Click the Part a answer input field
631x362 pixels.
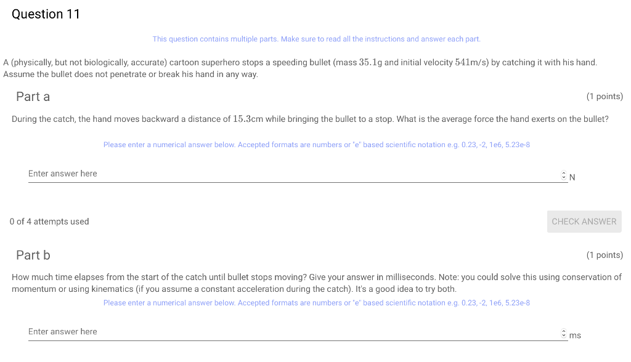pyautogui.click(x=246, y=173)
